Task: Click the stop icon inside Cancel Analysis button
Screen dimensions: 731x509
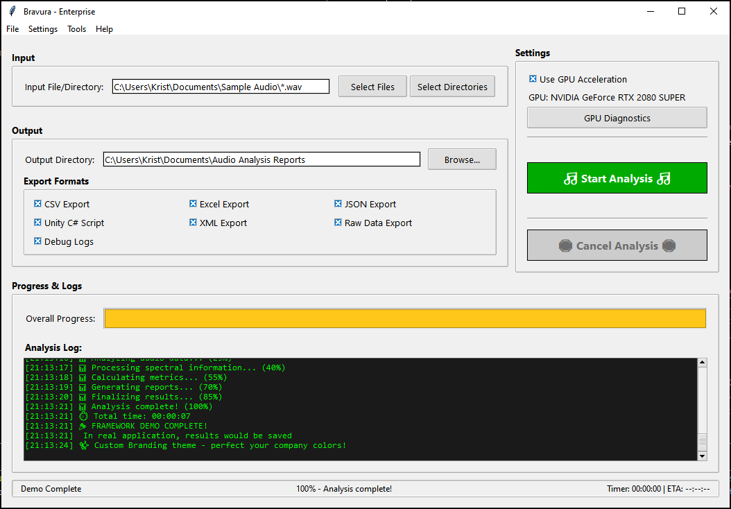Action: [567, 245]
